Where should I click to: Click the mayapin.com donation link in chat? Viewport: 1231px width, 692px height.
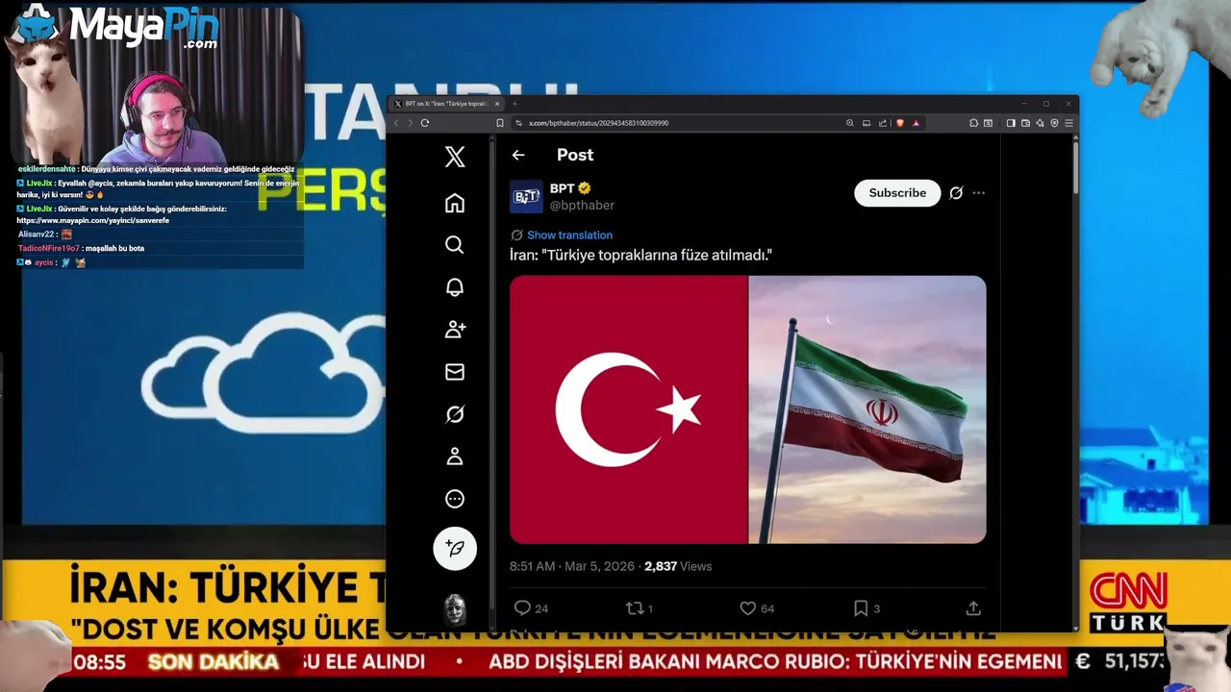point(92,221)
